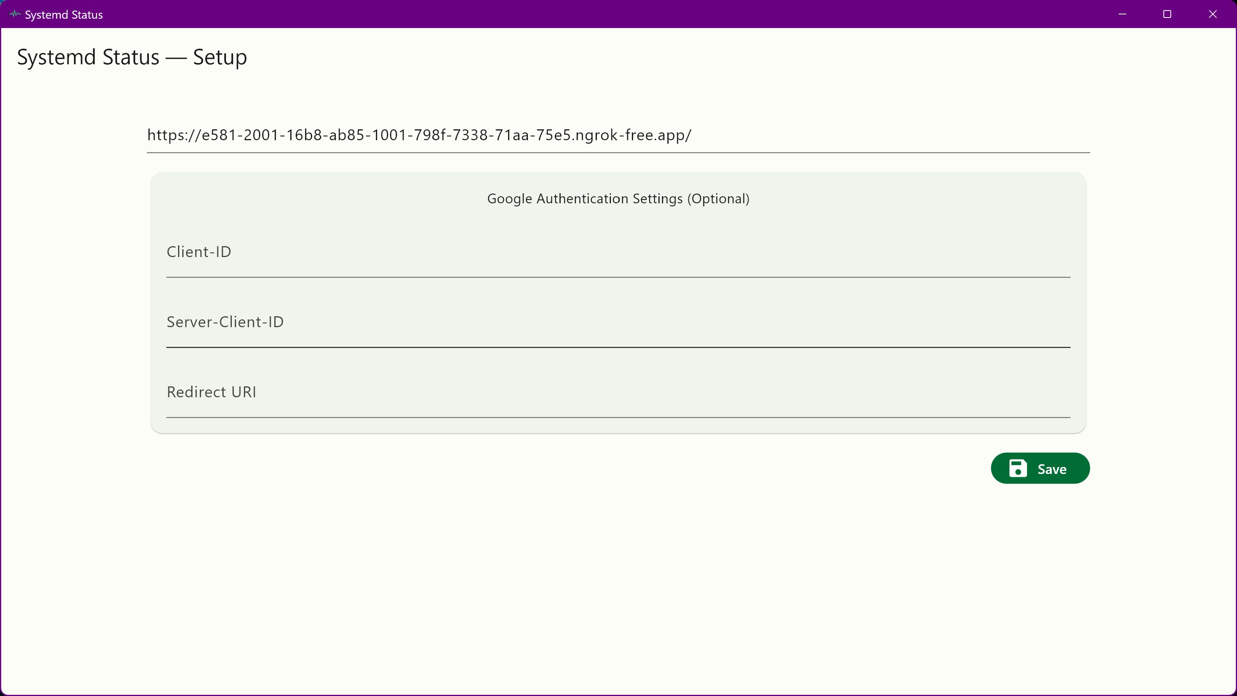Maximize the Systemd Status window
Viewport: 1237px width, 696px height.
click(x=1168, y=14)
